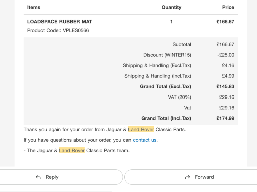Click the Grand Total (Incl.Tax) amount £174.99

pos(225,118)
